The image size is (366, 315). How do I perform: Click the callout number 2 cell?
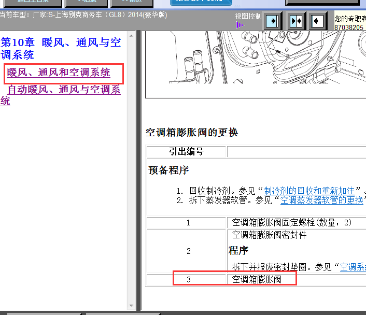click(x=187, y=251)
